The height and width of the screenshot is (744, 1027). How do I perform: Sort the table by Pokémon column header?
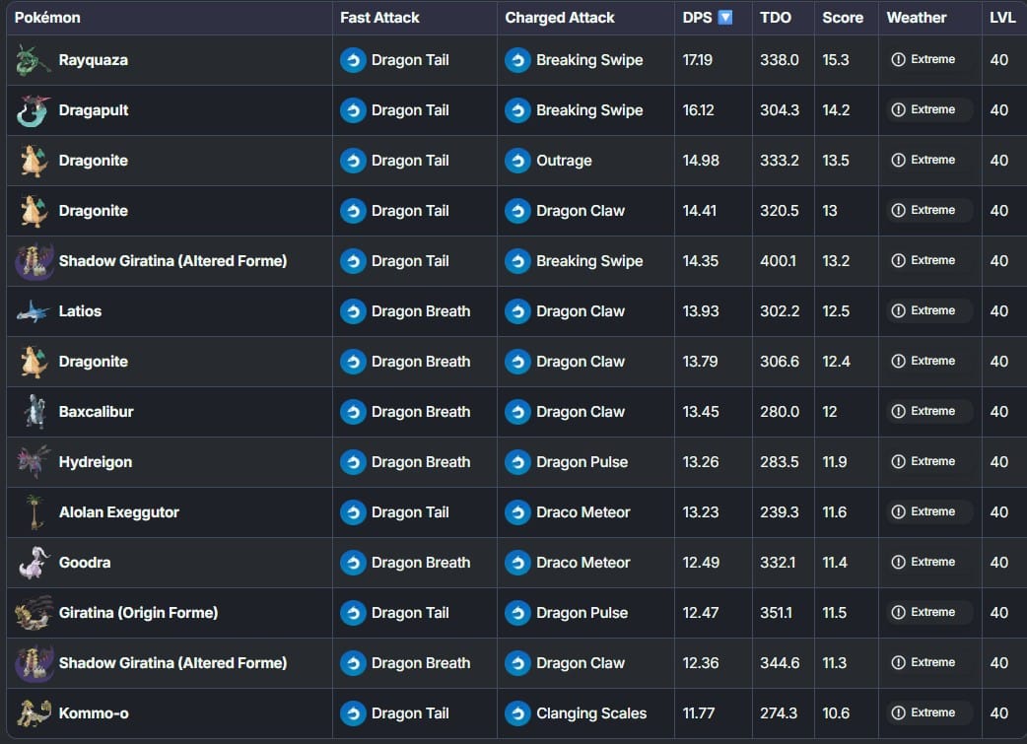(47, 18)
